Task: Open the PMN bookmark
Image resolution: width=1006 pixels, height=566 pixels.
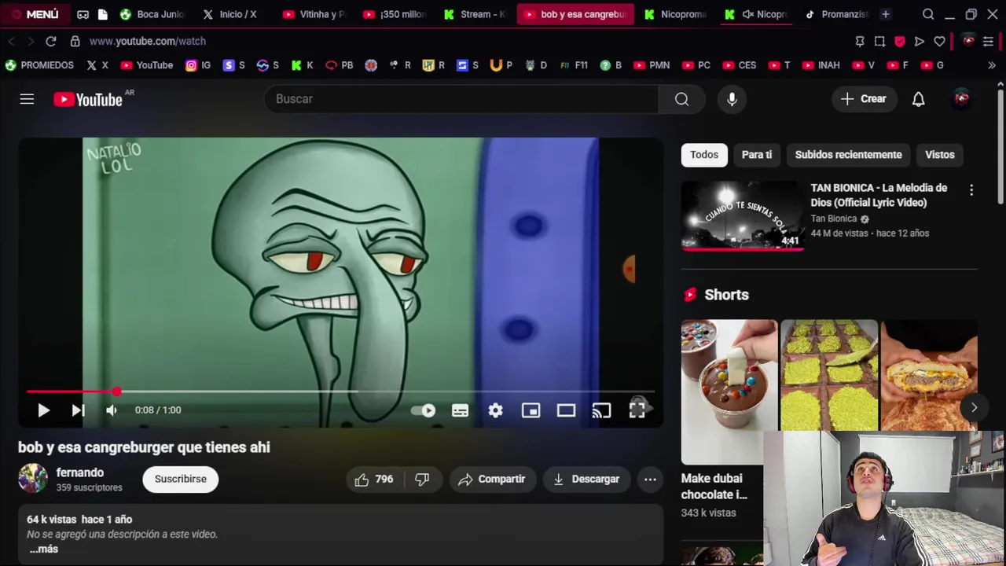Action: tap(652, 65)
